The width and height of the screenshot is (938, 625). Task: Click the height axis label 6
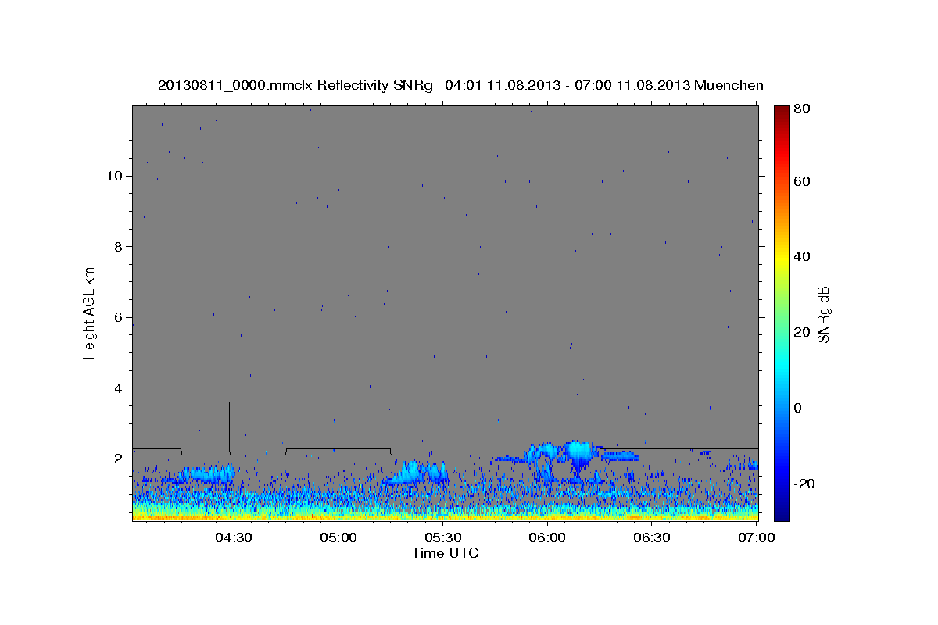point(118,317)
